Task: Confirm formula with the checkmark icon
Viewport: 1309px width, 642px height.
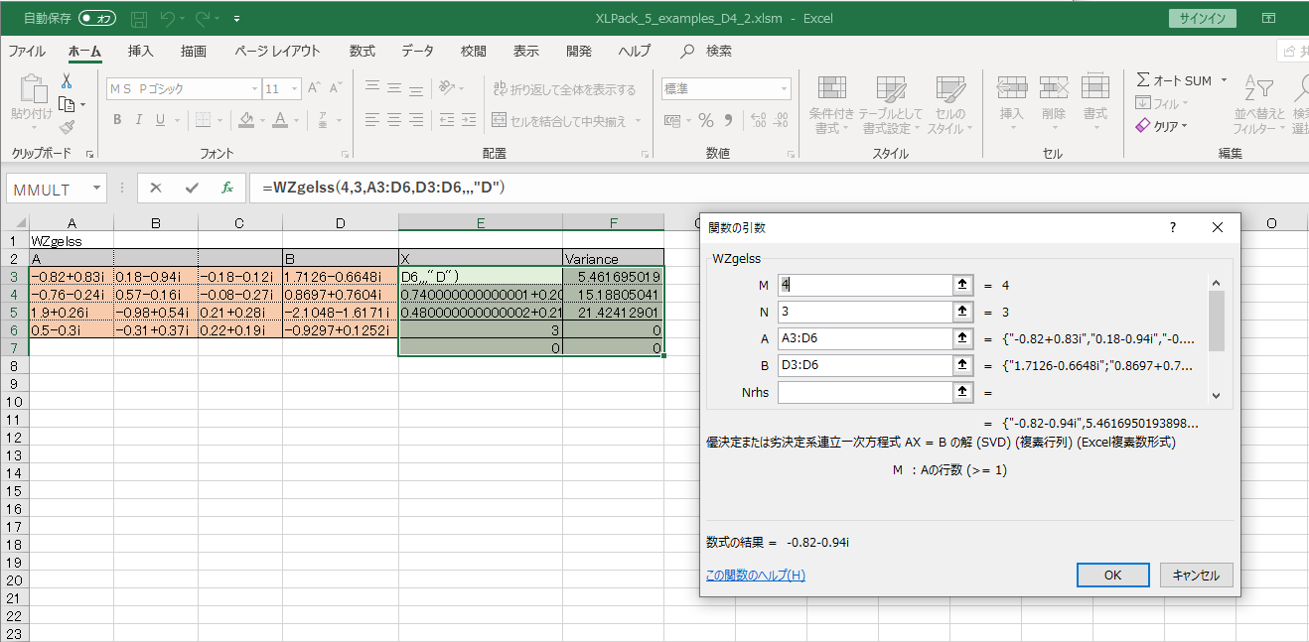Action: (x=192, y=188)
